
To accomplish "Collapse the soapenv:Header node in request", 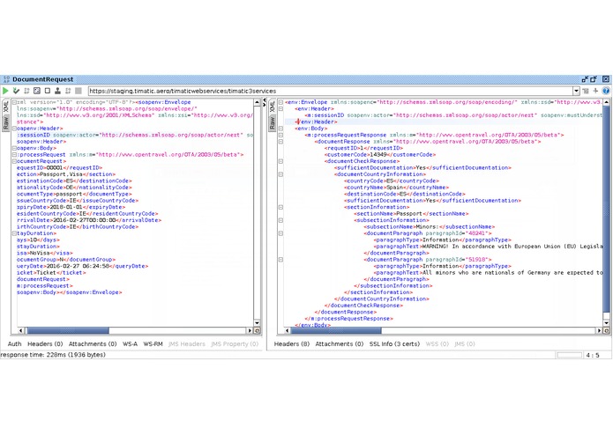I will pos(14,129).
